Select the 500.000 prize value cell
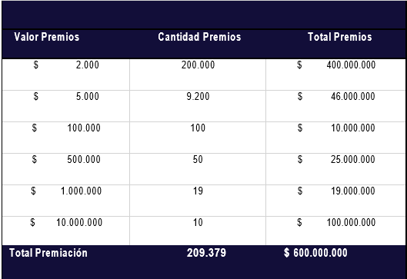This screenshot has width=407, height=279. pos(66,169)
